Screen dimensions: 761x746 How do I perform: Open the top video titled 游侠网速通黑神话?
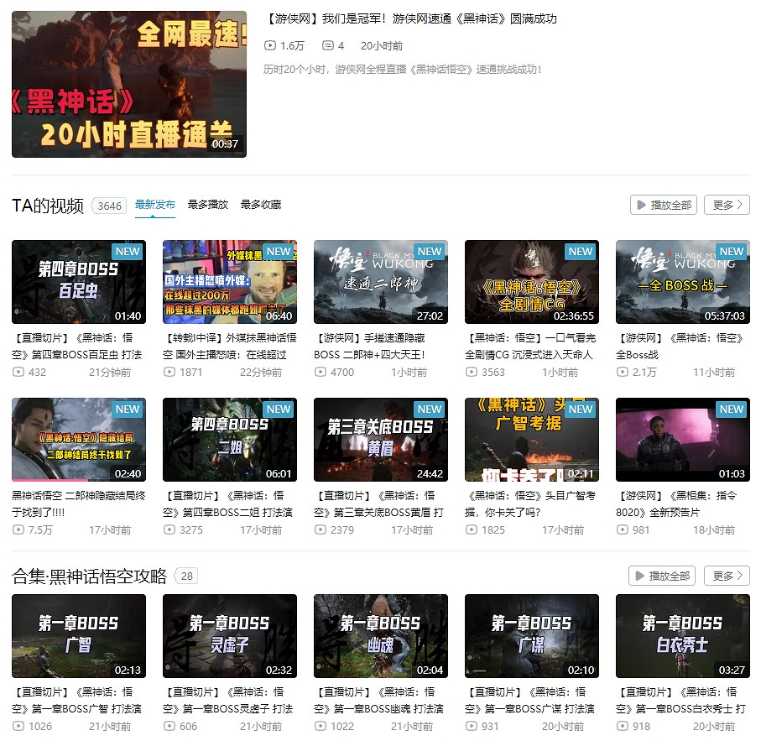pos(128,82)
